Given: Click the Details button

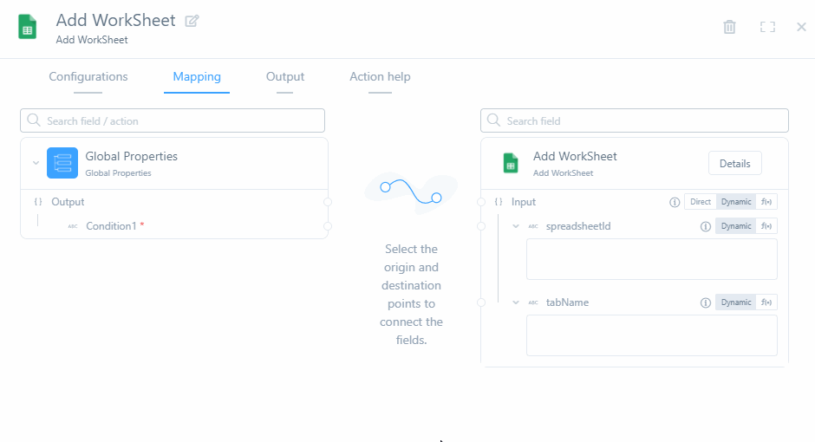Looking at the screenshot, I should click(734, 163).
